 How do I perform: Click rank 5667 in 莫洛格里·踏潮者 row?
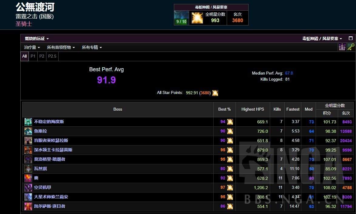pos(347,160)
